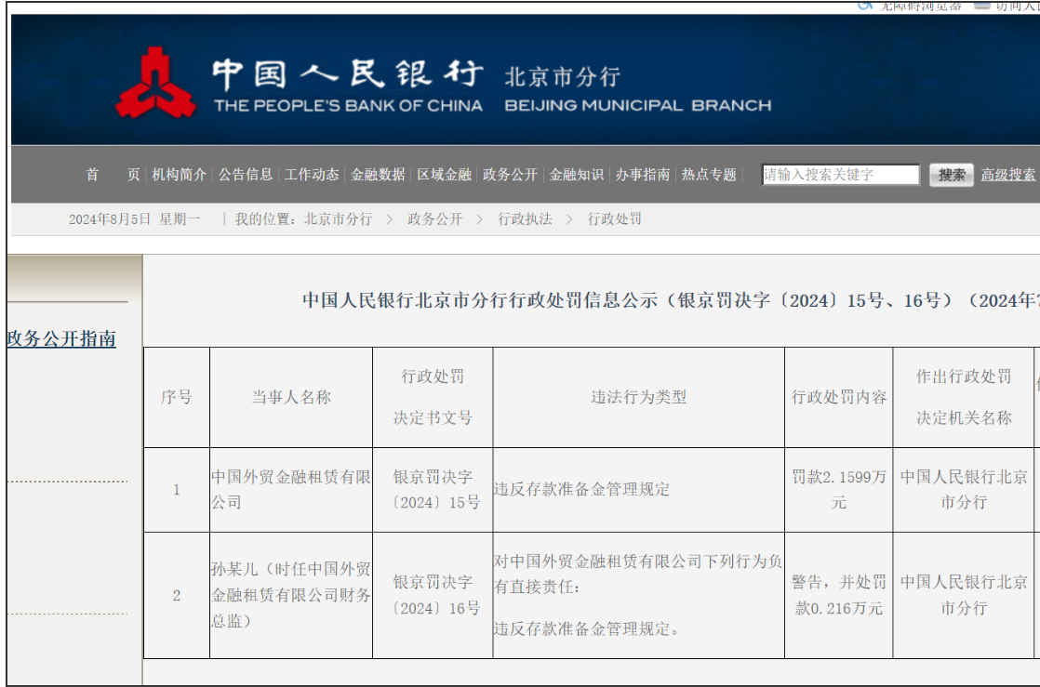Click 行政处罚 breadcrumb link

614,219
